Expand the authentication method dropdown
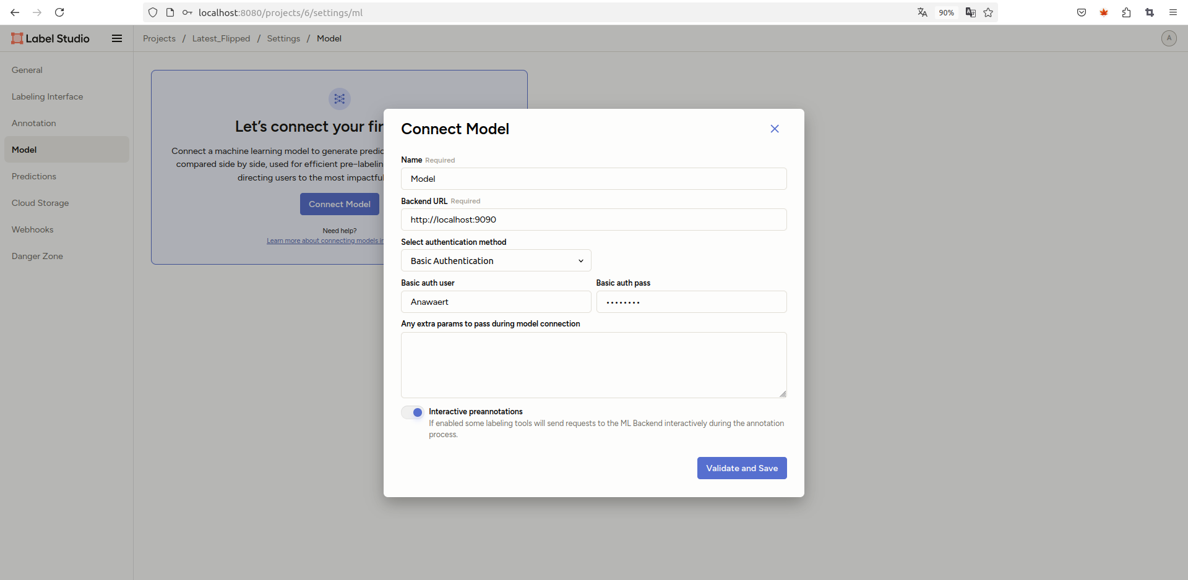This screenshot has width=1188, height=580. tap(496, 261)
